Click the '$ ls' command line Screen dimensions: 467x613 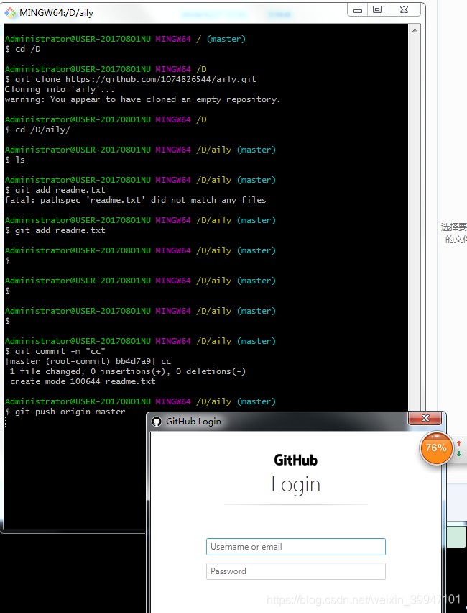15,160
